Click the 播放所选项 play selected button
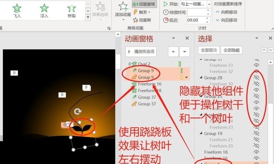Screen dimensions: 274x164 coord(141,52)
